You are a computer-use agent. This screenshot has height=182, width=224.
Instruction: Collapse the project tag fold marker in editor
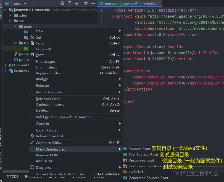pos(113,17)
